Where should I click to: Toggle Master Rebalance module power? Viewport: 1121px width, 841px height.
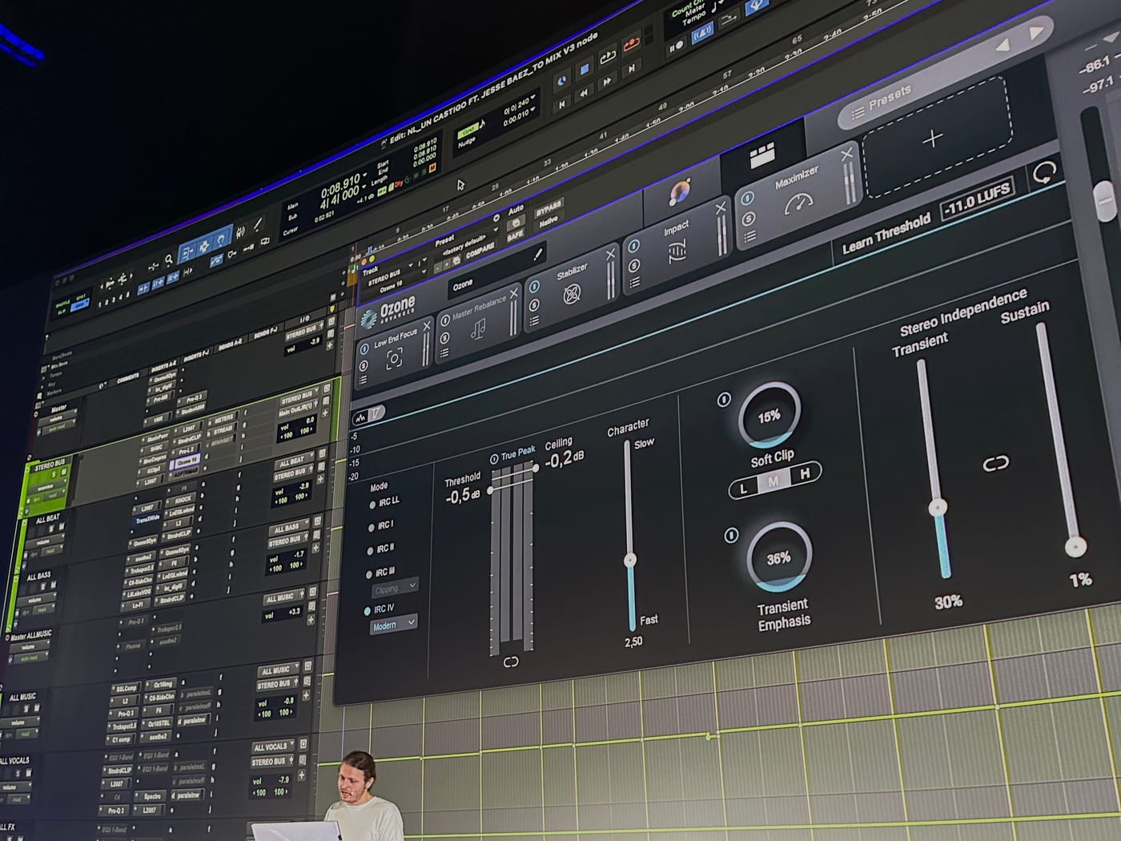[x=445, y=320]
